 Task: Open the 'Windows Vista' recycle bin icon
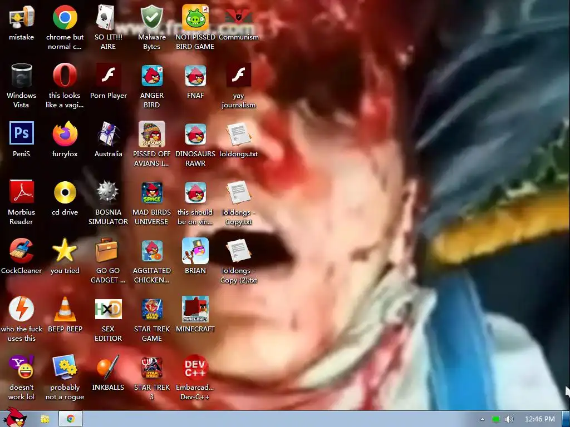(x=22, y=76)
